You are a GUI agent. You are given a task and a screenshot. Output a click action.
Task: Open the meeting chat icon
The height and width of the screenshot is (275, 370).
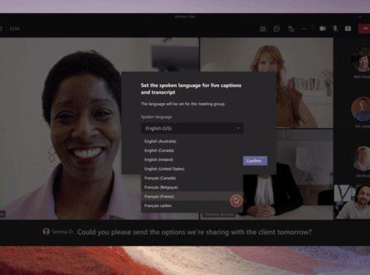tap(277, 29)
